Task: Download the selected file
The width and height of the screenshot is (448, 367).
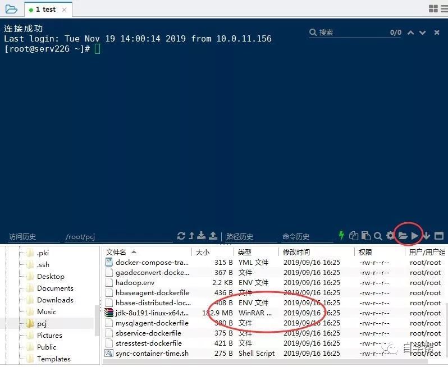Action: [x=202, y=236]
